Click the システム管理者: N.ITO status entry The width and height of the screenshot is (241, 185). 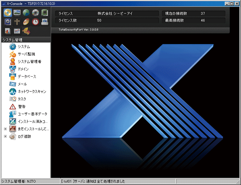18,181
